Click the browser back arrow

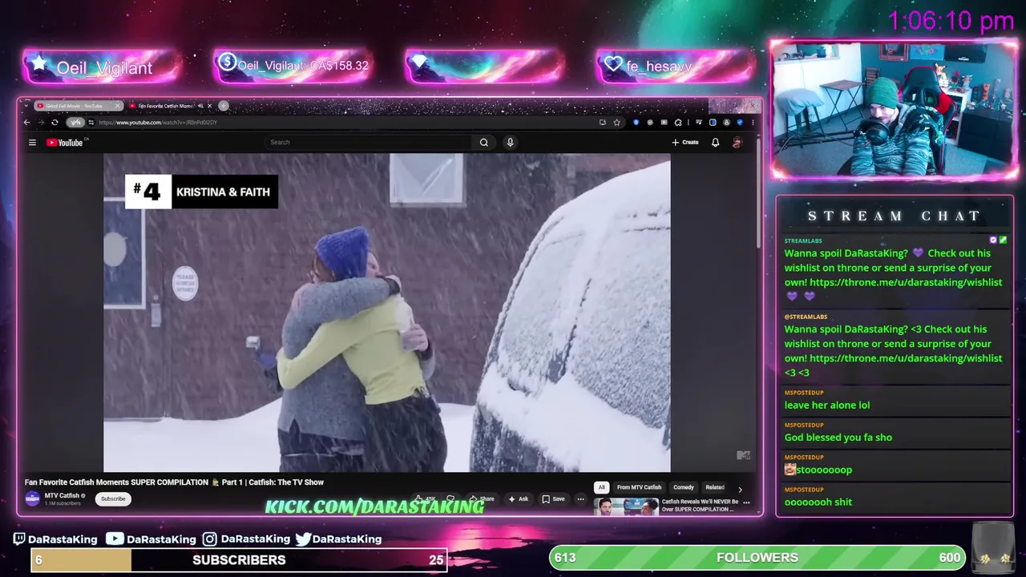click(x=26, y=123)
